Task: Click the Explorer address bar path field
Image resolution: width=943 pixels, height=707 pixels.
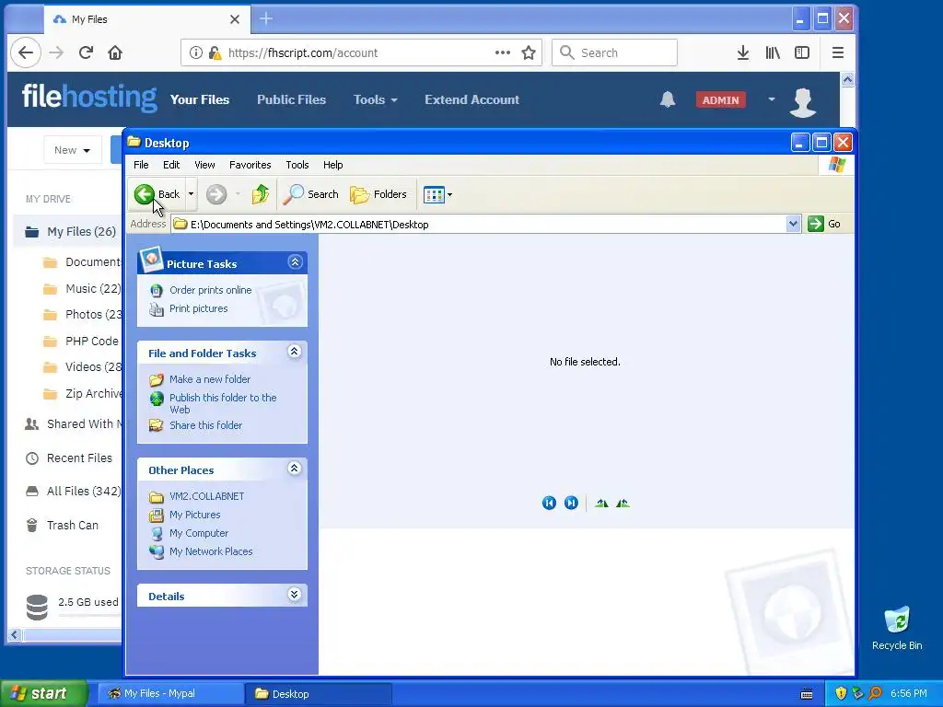Action: pos(479,225)
